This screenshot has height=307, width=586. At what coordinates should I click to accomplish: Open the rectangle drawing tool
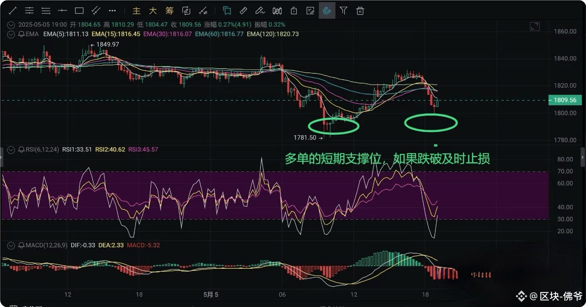click(79, 10)
